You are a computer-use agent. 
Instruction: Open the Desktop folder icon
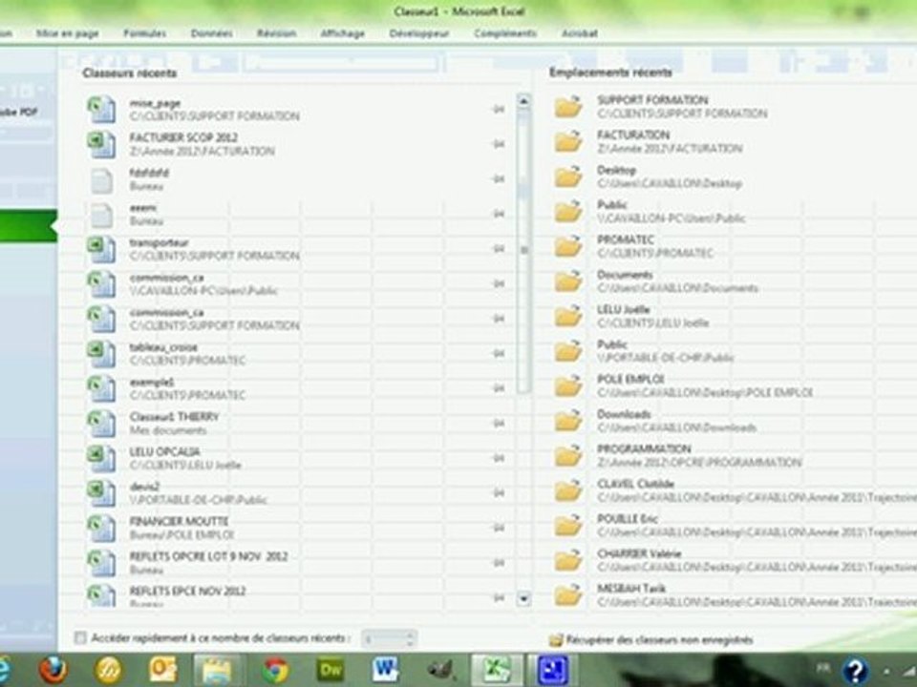[x=568, y=177]
